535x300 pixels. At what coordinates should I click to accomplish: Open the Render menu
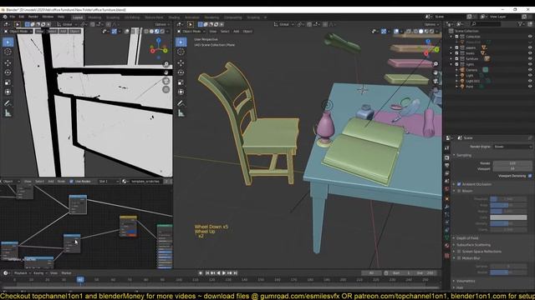click(x=33, y=17)
